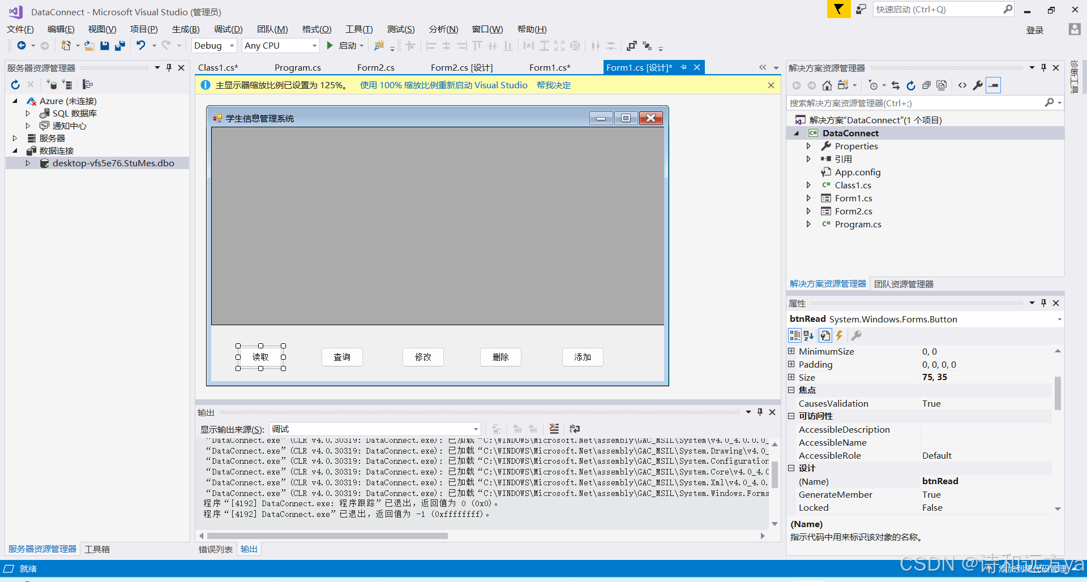Expand the Form1.cs node in Solution Explorer
The width and height of the screenshot is (1087, 582).
click(808, 198)
